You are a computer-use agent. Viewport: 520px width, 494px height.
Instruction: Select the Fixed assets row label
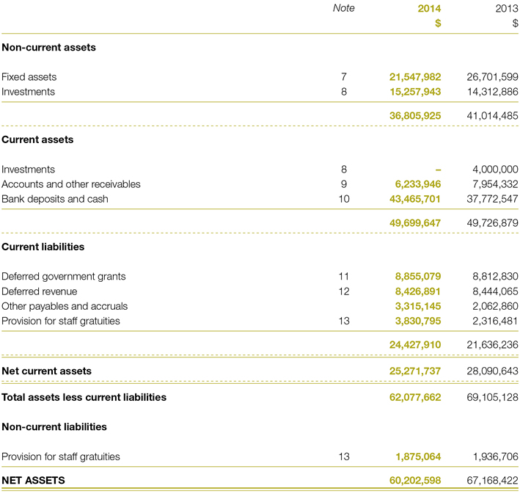29,77
